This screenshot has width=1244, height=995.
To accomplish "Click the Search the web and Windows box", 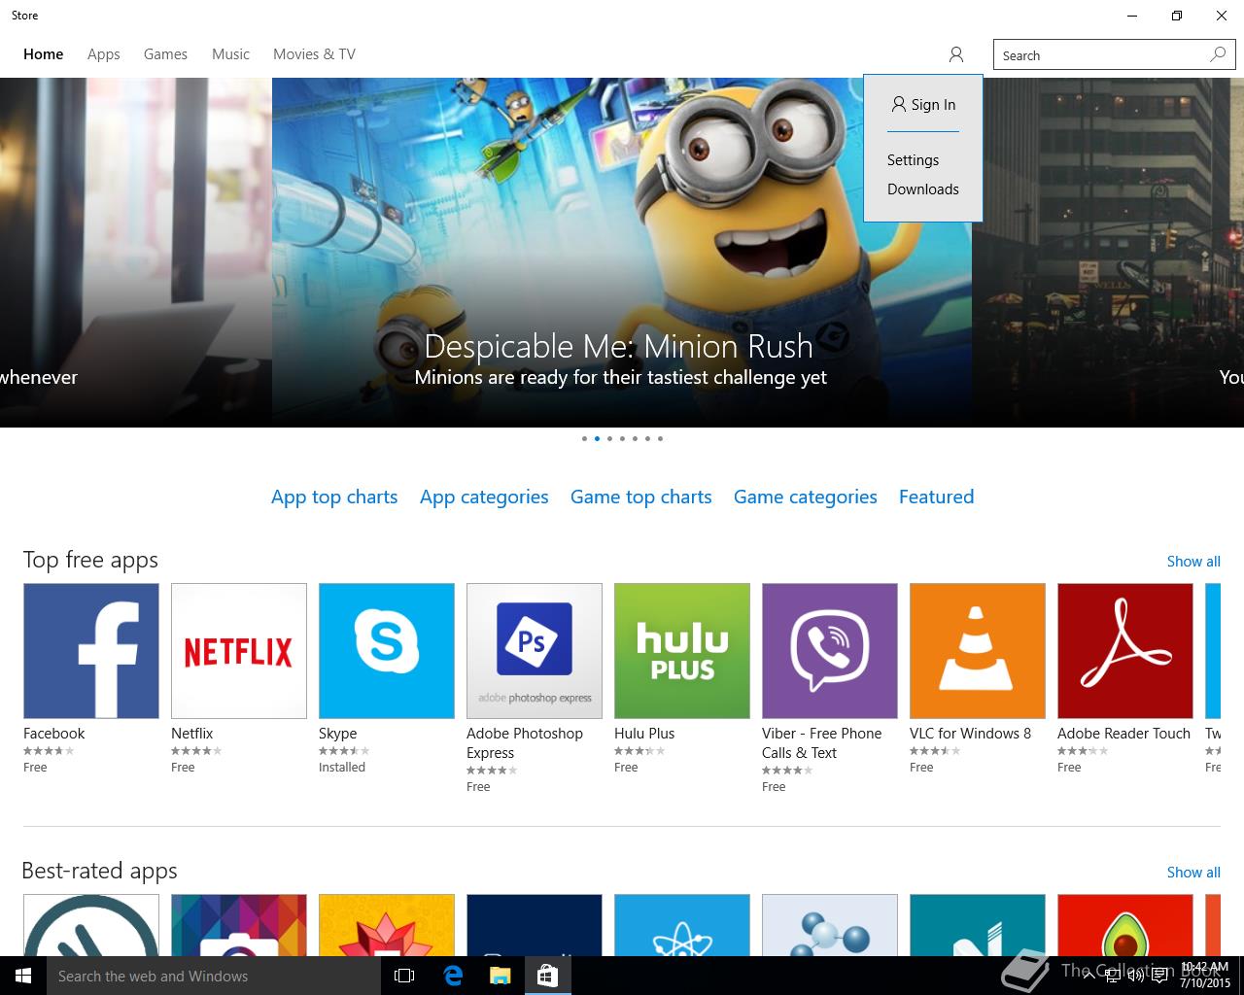I will (x=214, y=976).
